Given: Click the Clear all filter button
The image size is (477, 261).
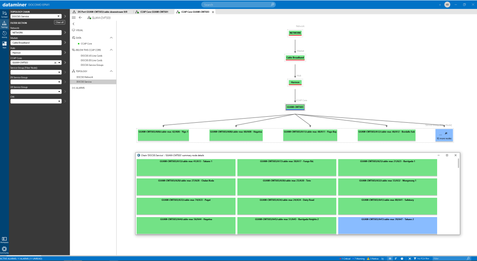Looking at the screenshot, I should 60,23.
